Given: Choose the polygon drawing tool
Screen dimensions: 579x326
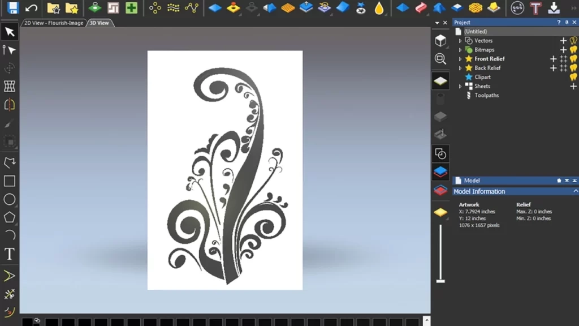Looking at the screenshot, I should pyautogui.click(x=10, y=217).
